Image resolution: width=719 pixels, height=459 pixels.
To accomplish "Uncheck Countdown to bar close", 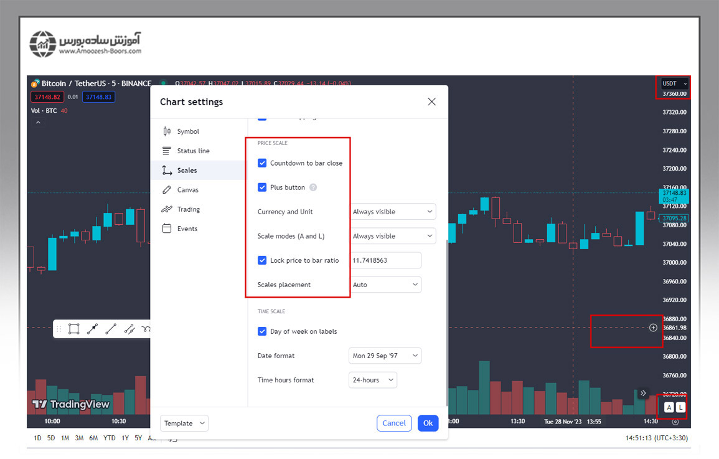I will click(262, 163).
